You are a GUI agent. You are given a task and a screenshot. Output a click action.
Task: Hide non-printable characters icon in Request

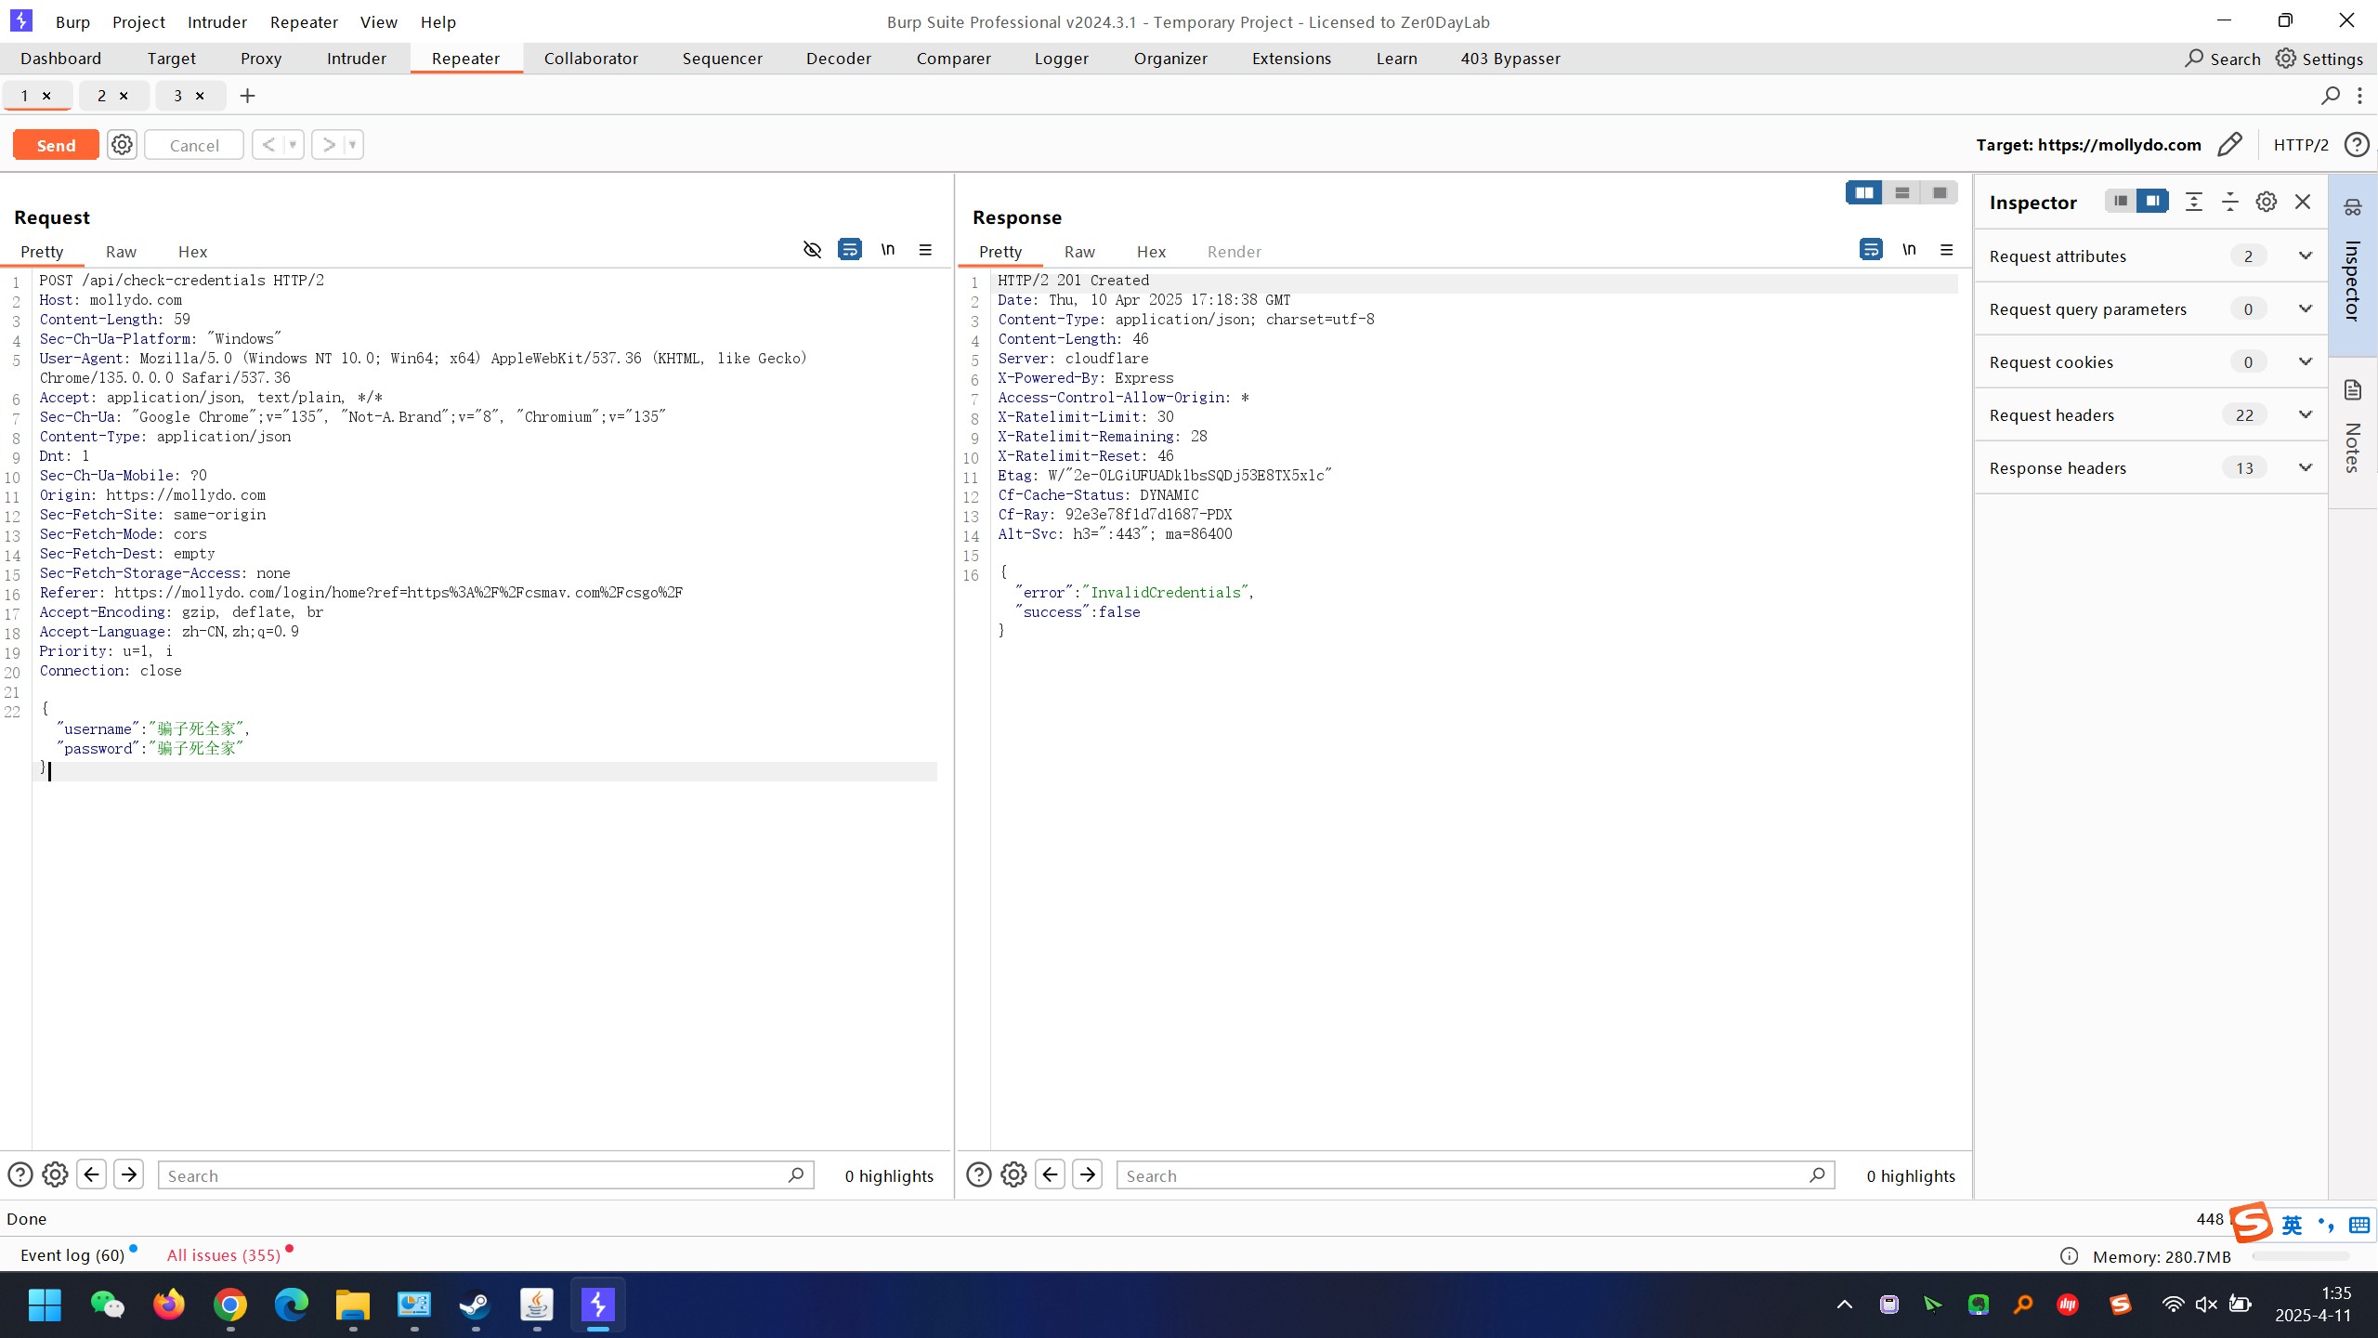pyautogui.click(x=812, y=250)
